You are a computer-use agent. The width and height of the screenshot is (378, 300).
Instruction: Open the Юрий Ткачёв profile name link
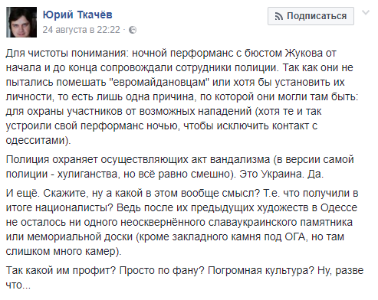pyautogui.click(x=77, y=15)
